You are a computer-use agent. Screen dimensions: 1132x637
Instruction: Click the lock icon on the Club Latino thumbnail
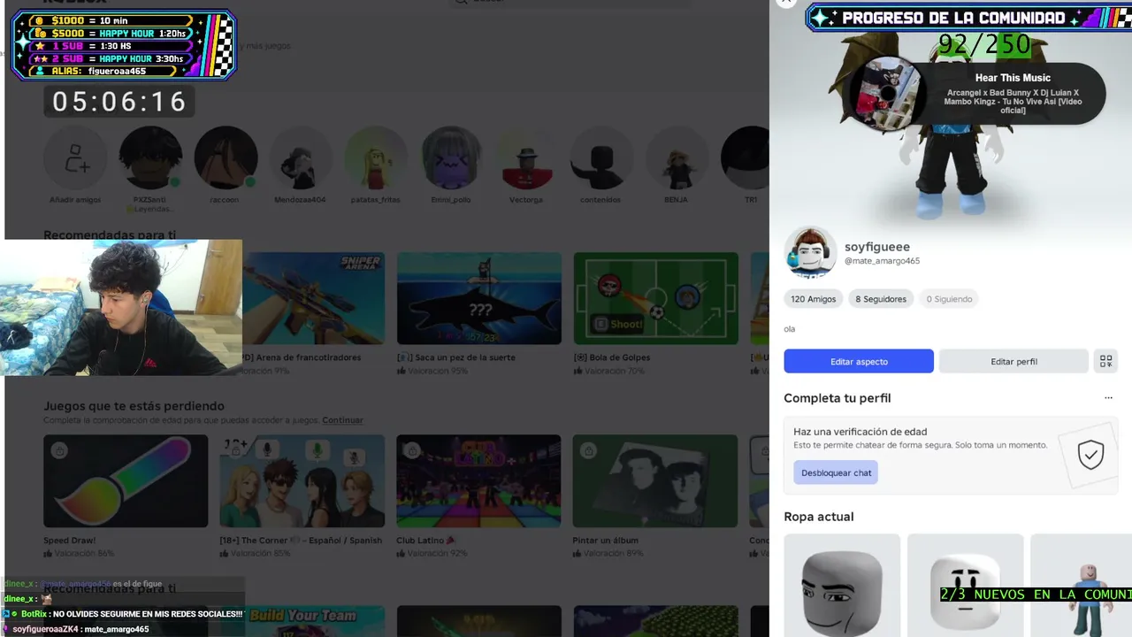point(412,450)
